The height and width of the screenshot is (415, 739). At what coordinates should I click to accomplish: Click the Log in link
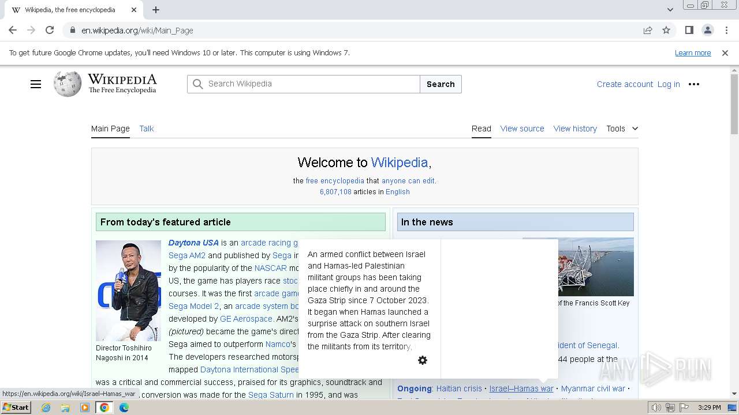669,84
